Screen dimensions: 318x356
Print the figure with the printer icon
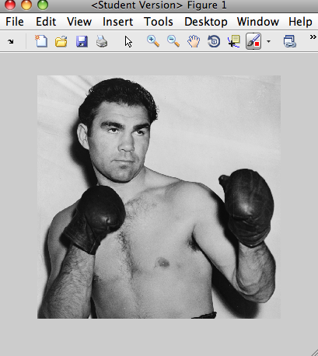102,41
